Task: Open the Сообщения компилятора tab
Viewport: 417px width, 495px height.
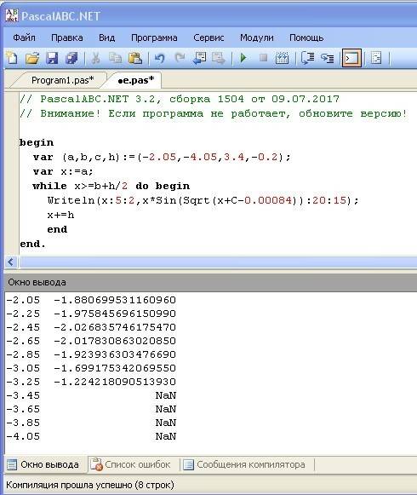Action: 244,464
